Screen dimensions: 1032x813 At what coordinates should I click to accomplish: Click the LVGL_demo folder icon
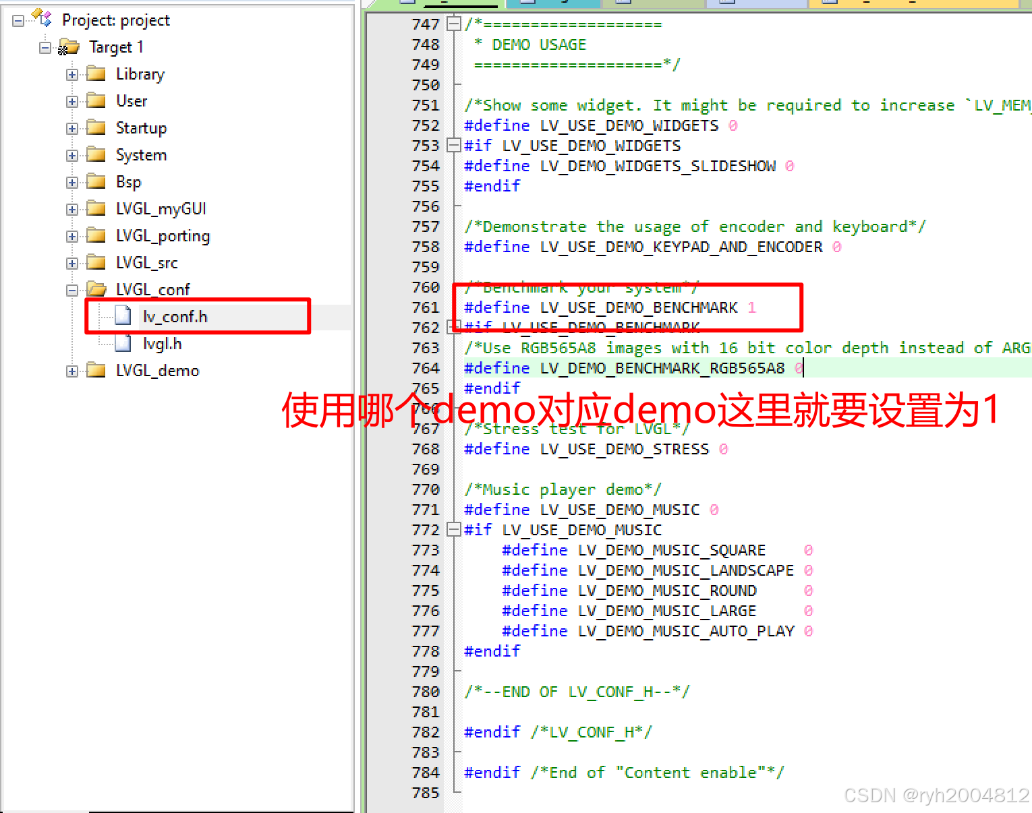coord(96,370)
